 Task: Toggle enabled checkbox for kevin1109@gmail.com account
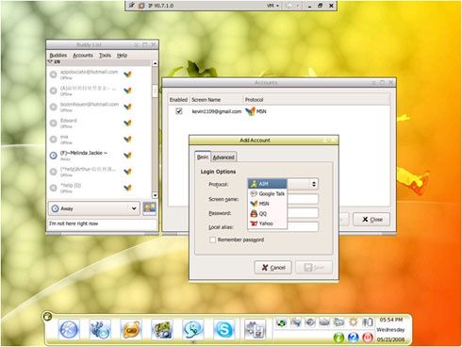[x=179, y=111]
